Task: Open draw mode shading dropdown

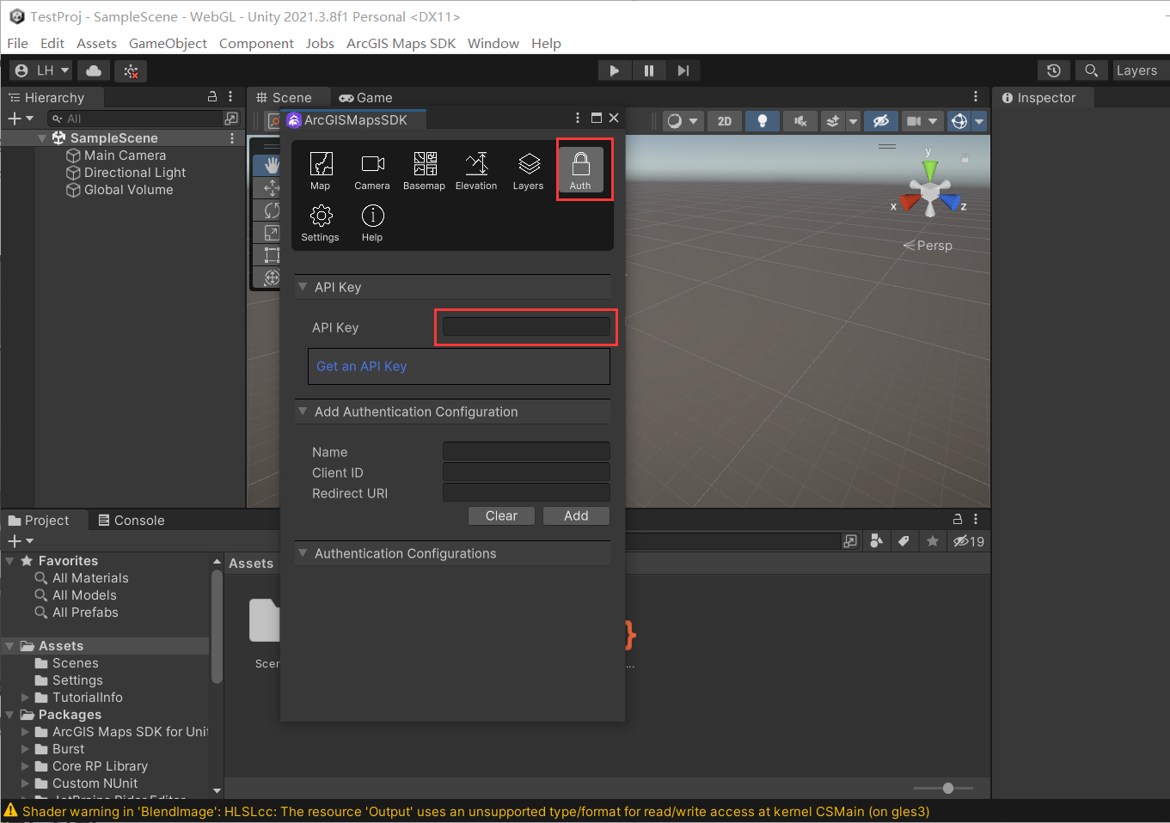Action: 683,121
